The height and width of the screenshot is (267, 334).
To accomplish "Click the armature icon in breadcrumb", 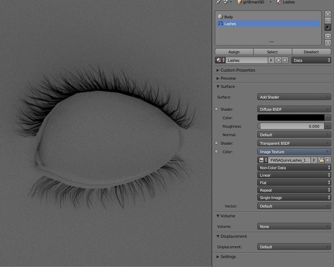I will point(226,2).
